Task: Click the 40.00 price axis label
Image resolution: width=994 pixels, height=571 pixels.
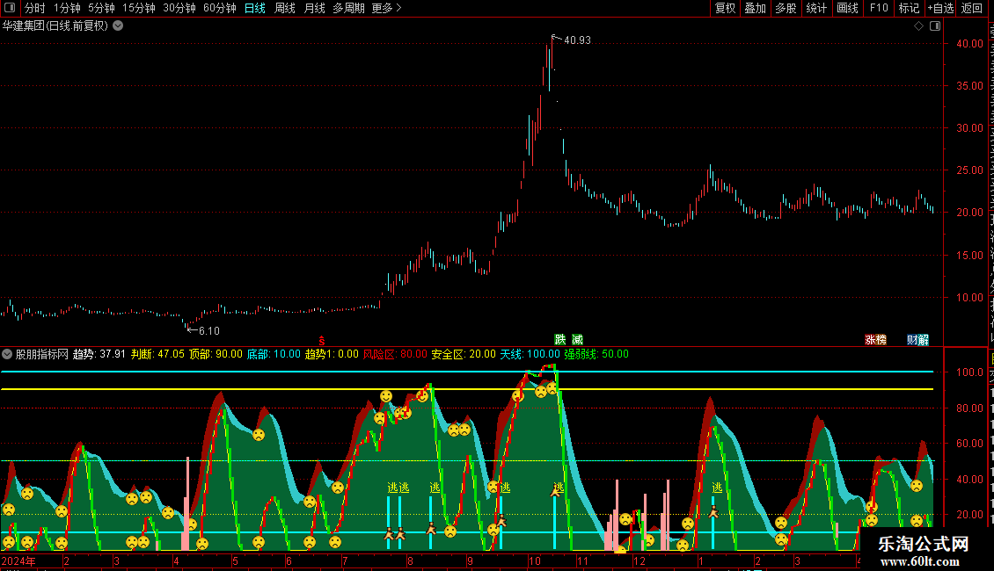Action: (970, 44)
